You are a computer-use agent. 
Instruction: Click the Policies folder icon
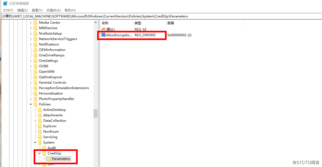pyautogui.click(x=35, y=104)
